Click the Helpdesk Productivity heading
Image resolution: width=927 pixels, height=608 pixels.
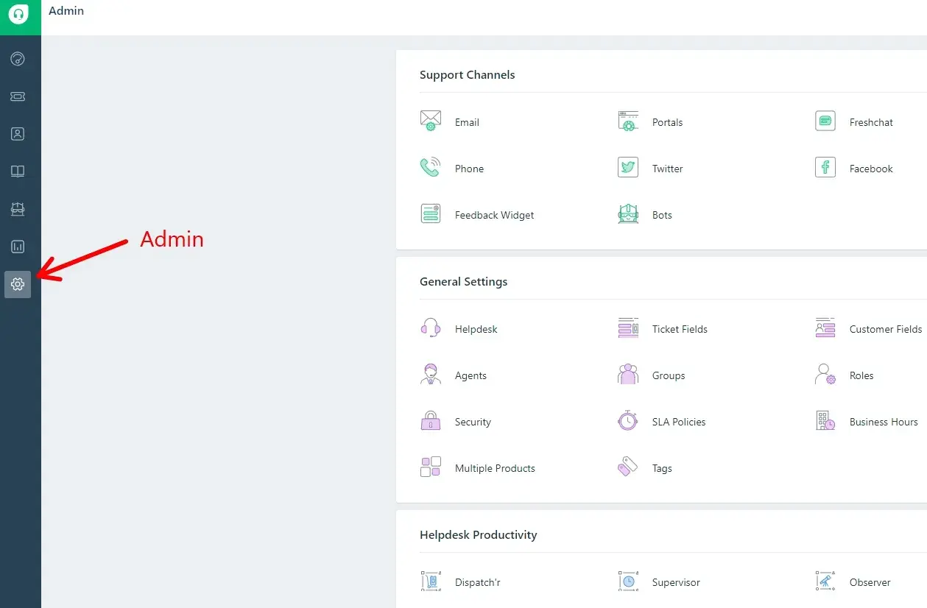coord(478,535)
